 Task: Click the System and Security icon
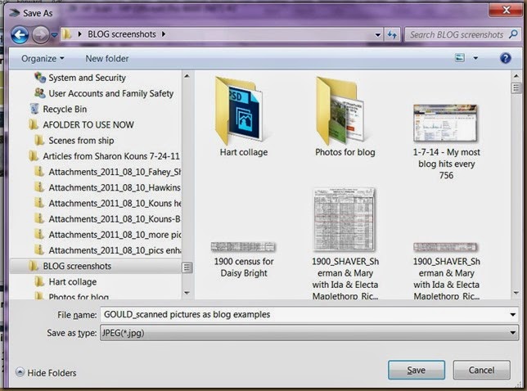[x=40, y=77]
